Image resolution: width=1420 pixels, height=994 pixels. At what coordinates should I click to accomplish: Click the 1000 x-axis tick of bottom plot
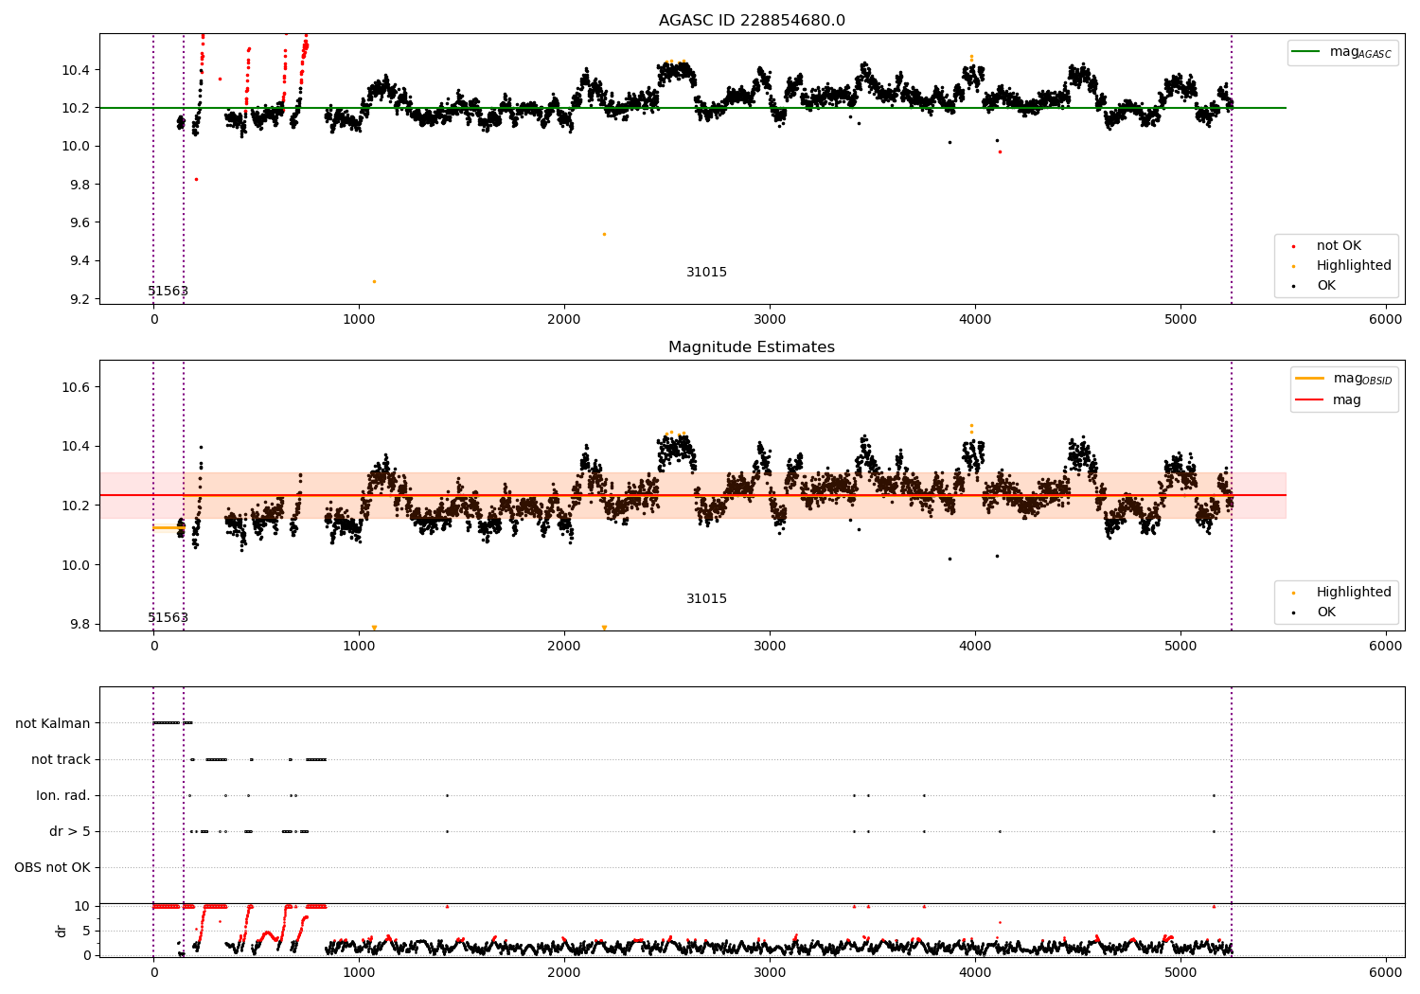[x=359, y=973]
